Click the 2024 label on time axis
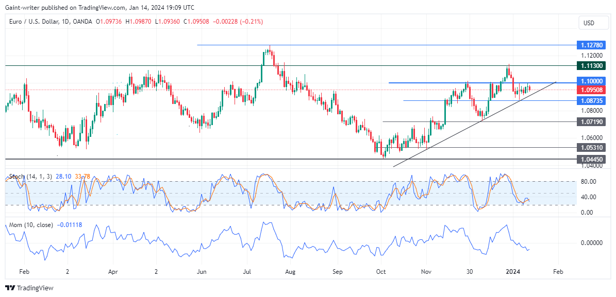This screenshot has height=297, width=616. click(x=513, y=271)
